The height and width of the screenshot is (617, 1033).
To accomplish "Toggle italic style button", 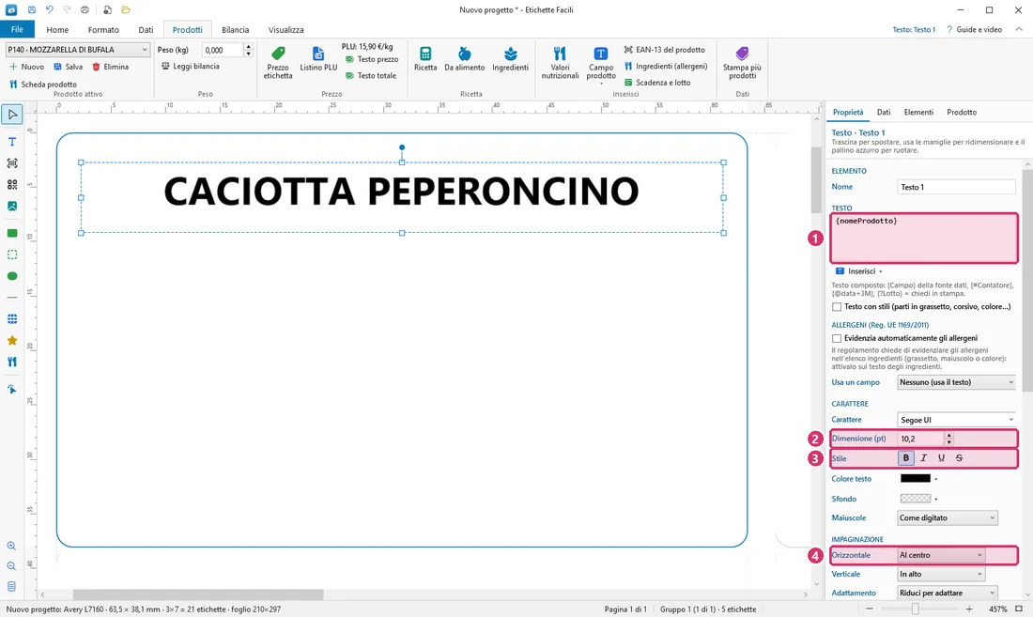I will pyautogui.click(x=924, y=457).
